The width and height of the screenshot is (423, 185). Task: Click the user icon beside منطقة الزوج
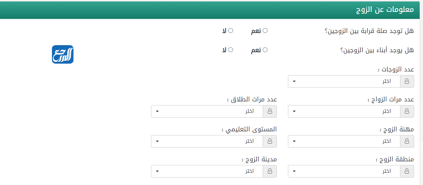[x=407, y=171]
